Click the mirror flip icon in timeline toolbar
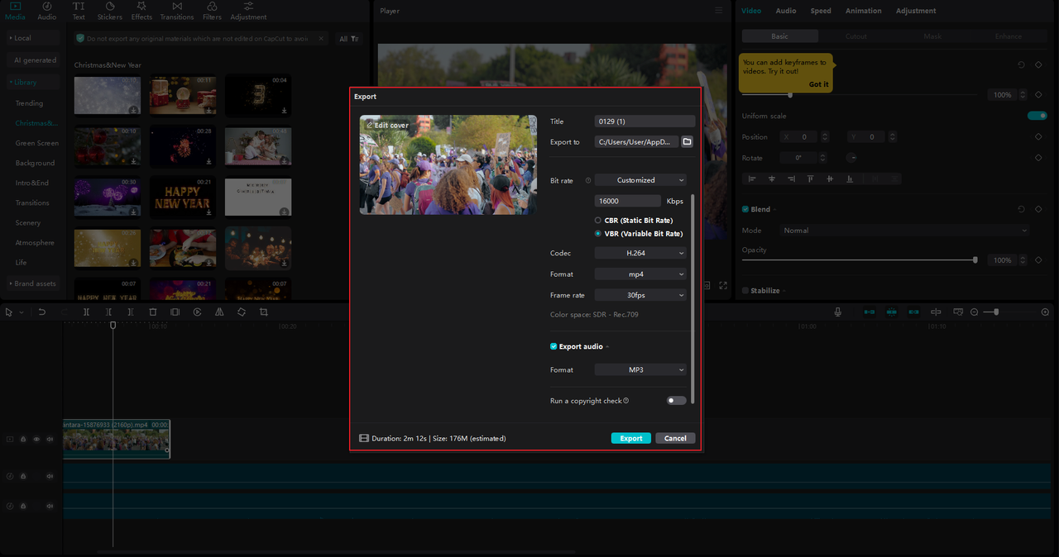The image size is (1059, 557). (219, 312)
